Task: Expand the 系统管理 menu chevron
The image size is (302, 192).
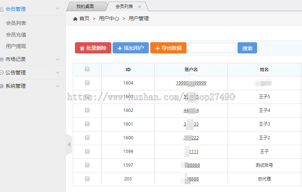Action: point(58,86)
